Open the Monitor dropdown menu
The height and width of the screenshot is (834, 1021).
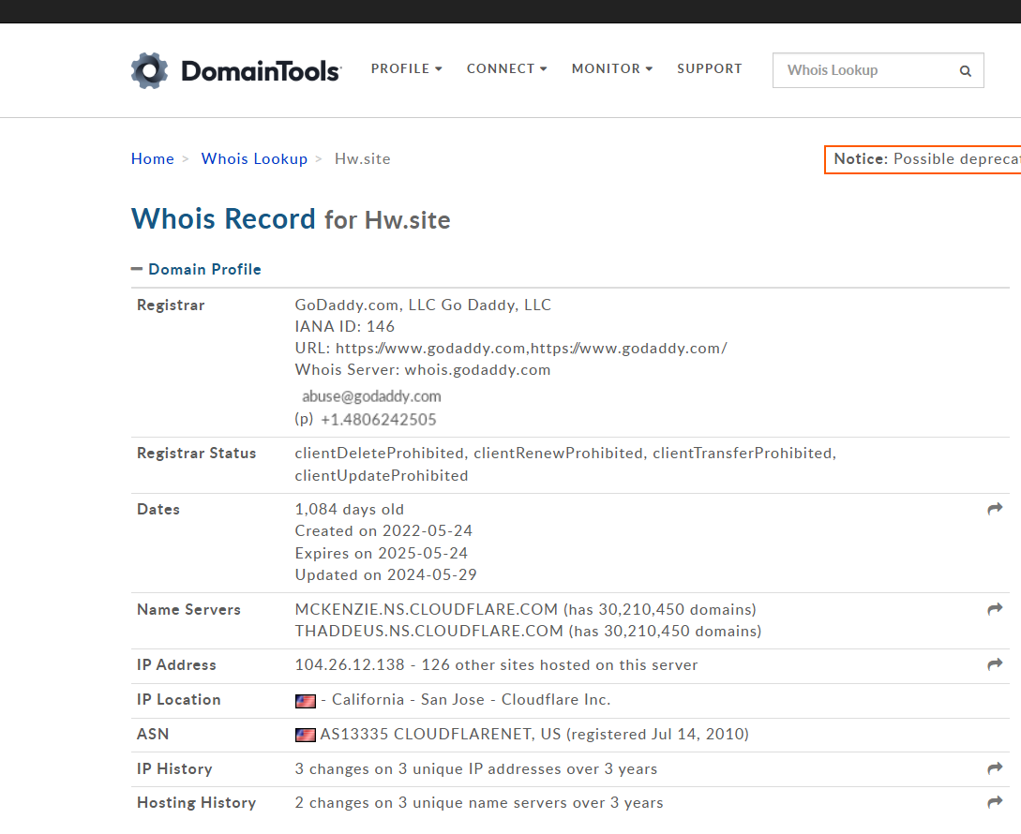pyautogui.click(x=611, y=68)
